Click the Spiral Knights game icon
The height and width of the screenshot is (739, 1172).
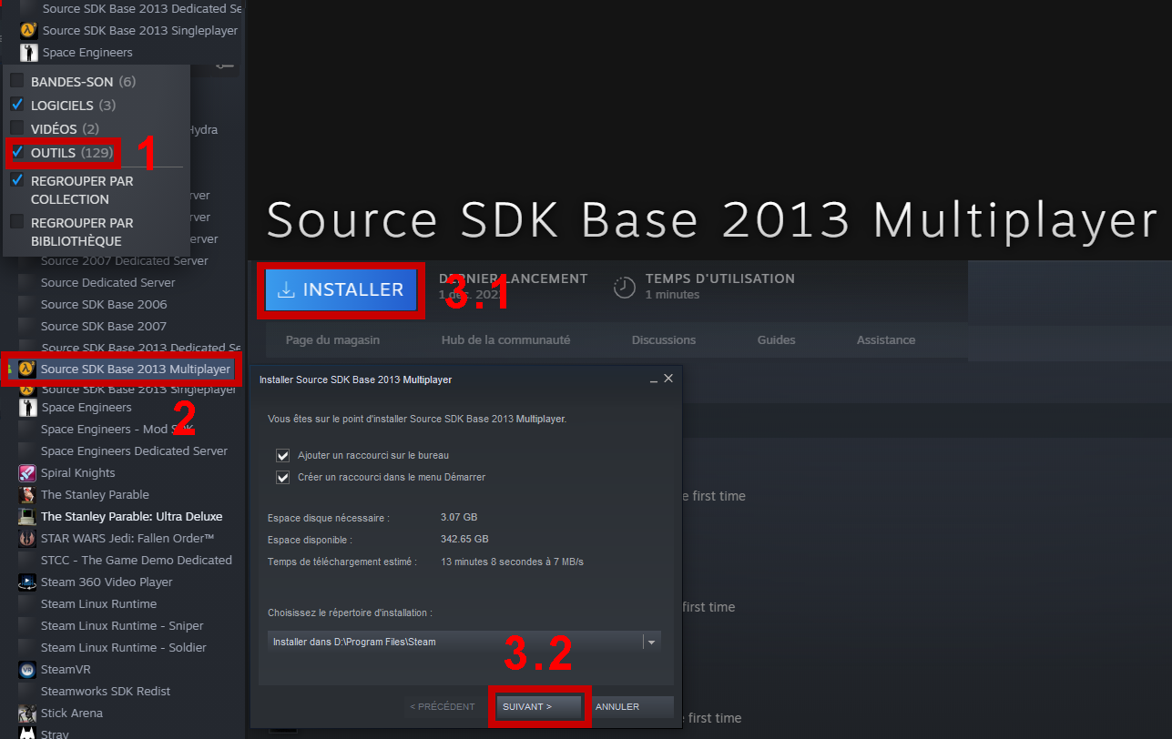point(27,473)
